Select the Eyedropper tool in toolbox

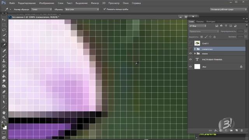click(4, 45)
